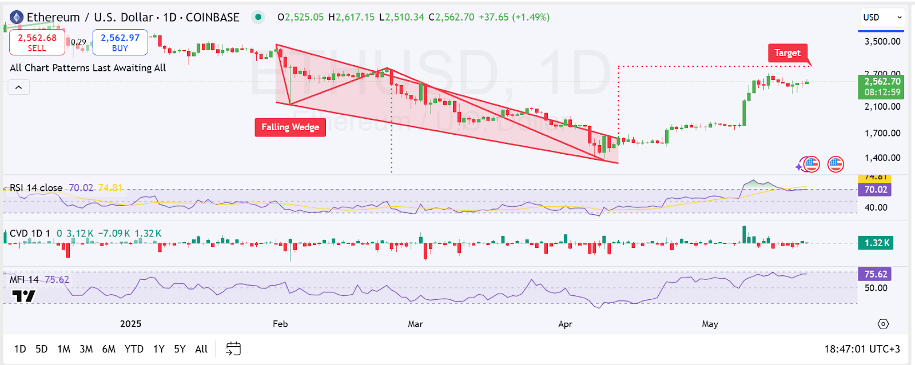Image resolution: width=915 pixels, height=365 pixels.
Task: Collapse the indicator legend with chevron
Action: coord(18,87)
